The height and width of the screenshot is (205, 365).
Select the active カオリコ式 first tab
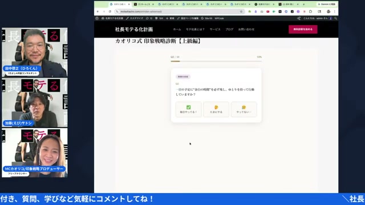[x=119, y=4]
